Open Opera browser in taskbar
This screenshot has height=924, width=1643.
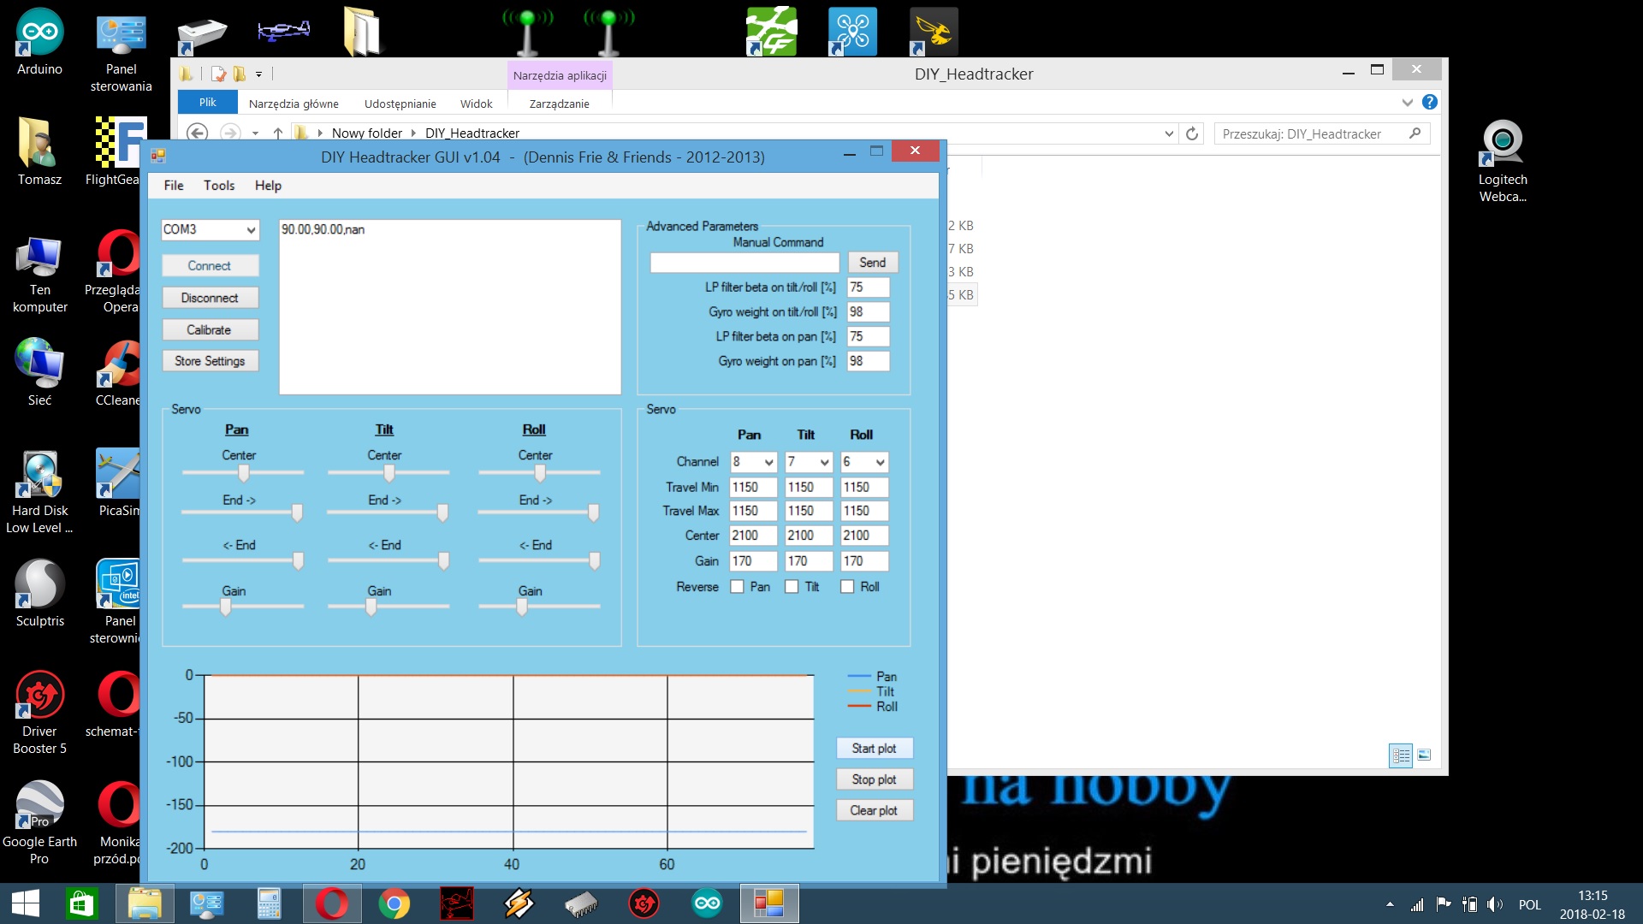tap(332, 904)
